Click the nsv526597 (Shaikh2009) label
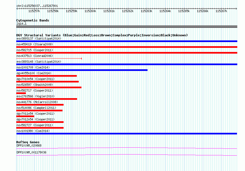 (35, 85)
